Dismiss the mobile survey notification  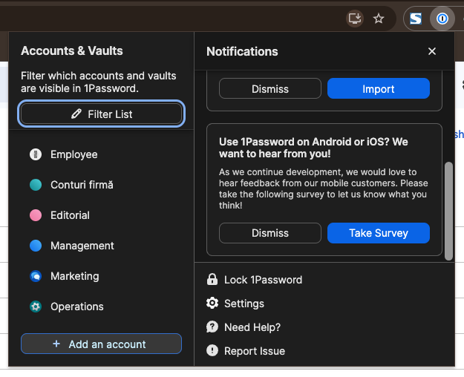(270, 233)
